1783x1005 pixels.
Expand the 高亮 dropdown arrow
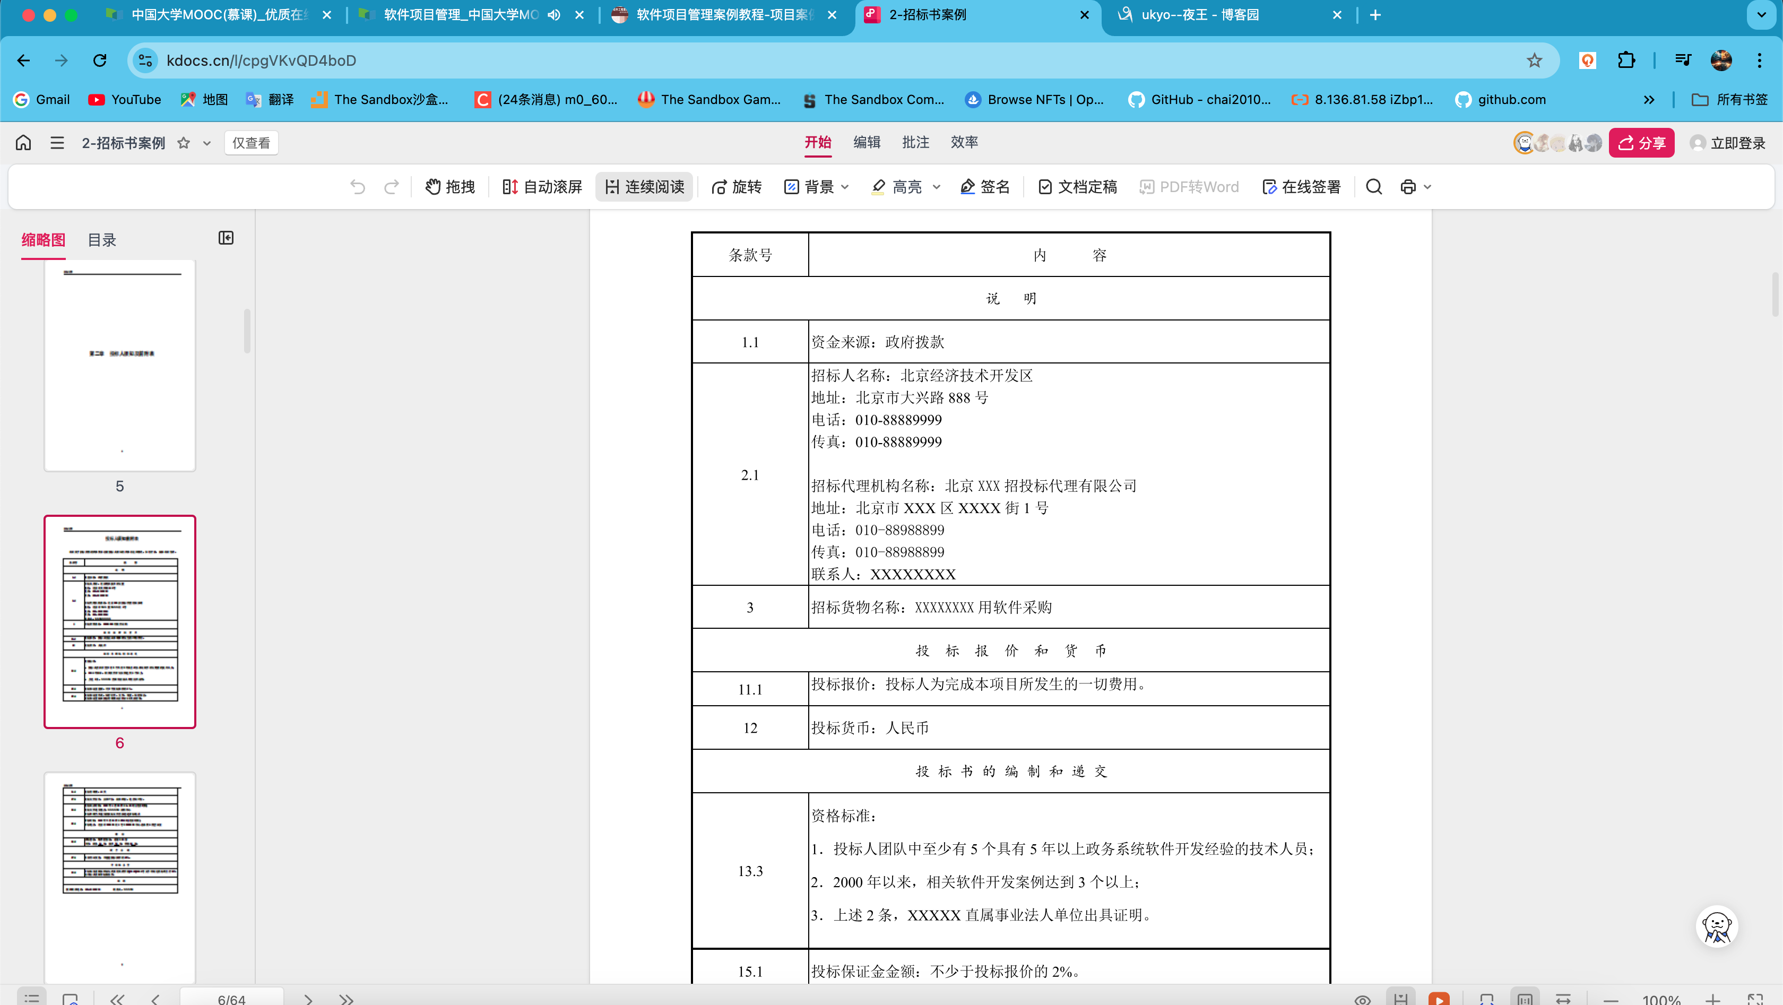click(937, 187)
